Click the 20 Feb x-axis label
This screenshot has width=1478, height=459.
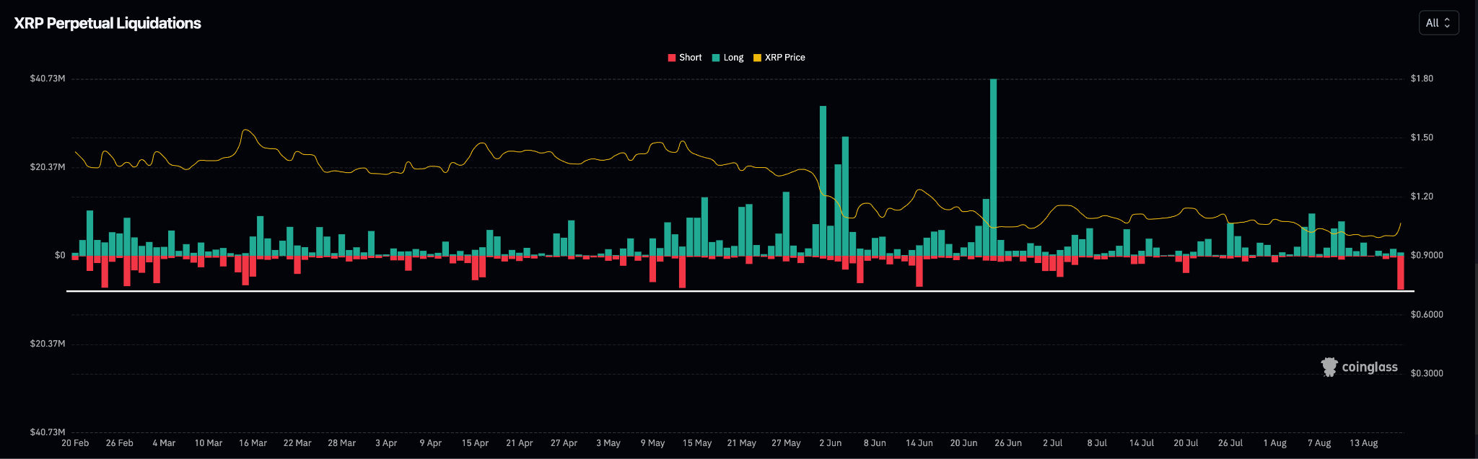coord(75,443)
